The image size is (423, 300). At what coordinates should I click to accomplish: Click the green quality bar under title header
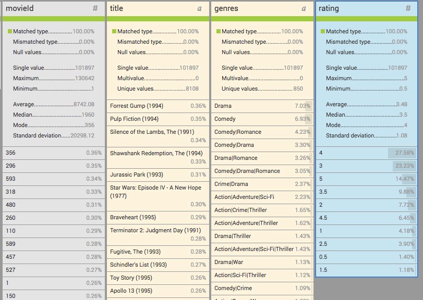158,19
